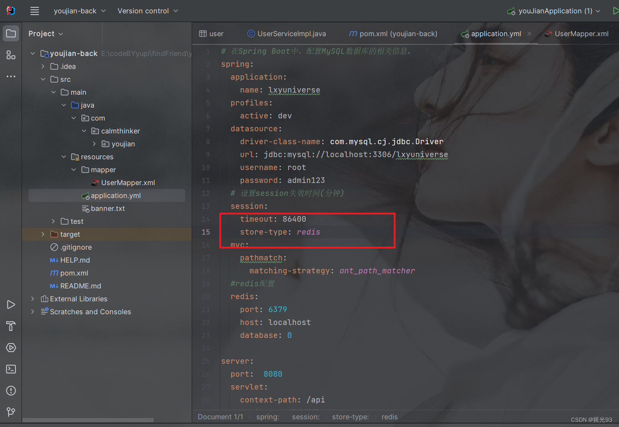Run youJianApplication with the green play button
619x427 pixels.
click(616, 11)
